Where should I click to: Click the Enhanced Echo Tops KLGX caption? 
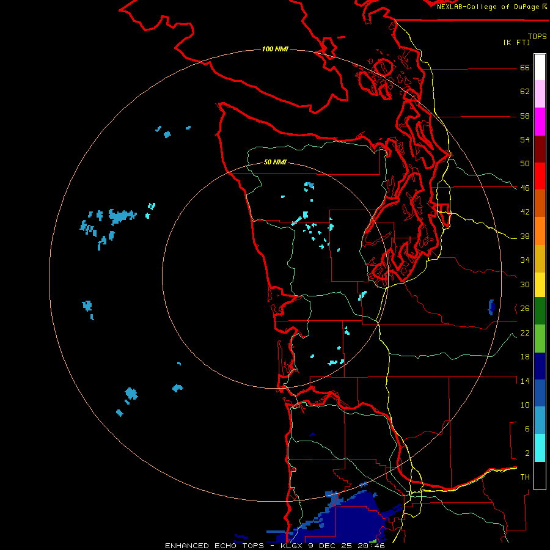click(x=275, y=546)
